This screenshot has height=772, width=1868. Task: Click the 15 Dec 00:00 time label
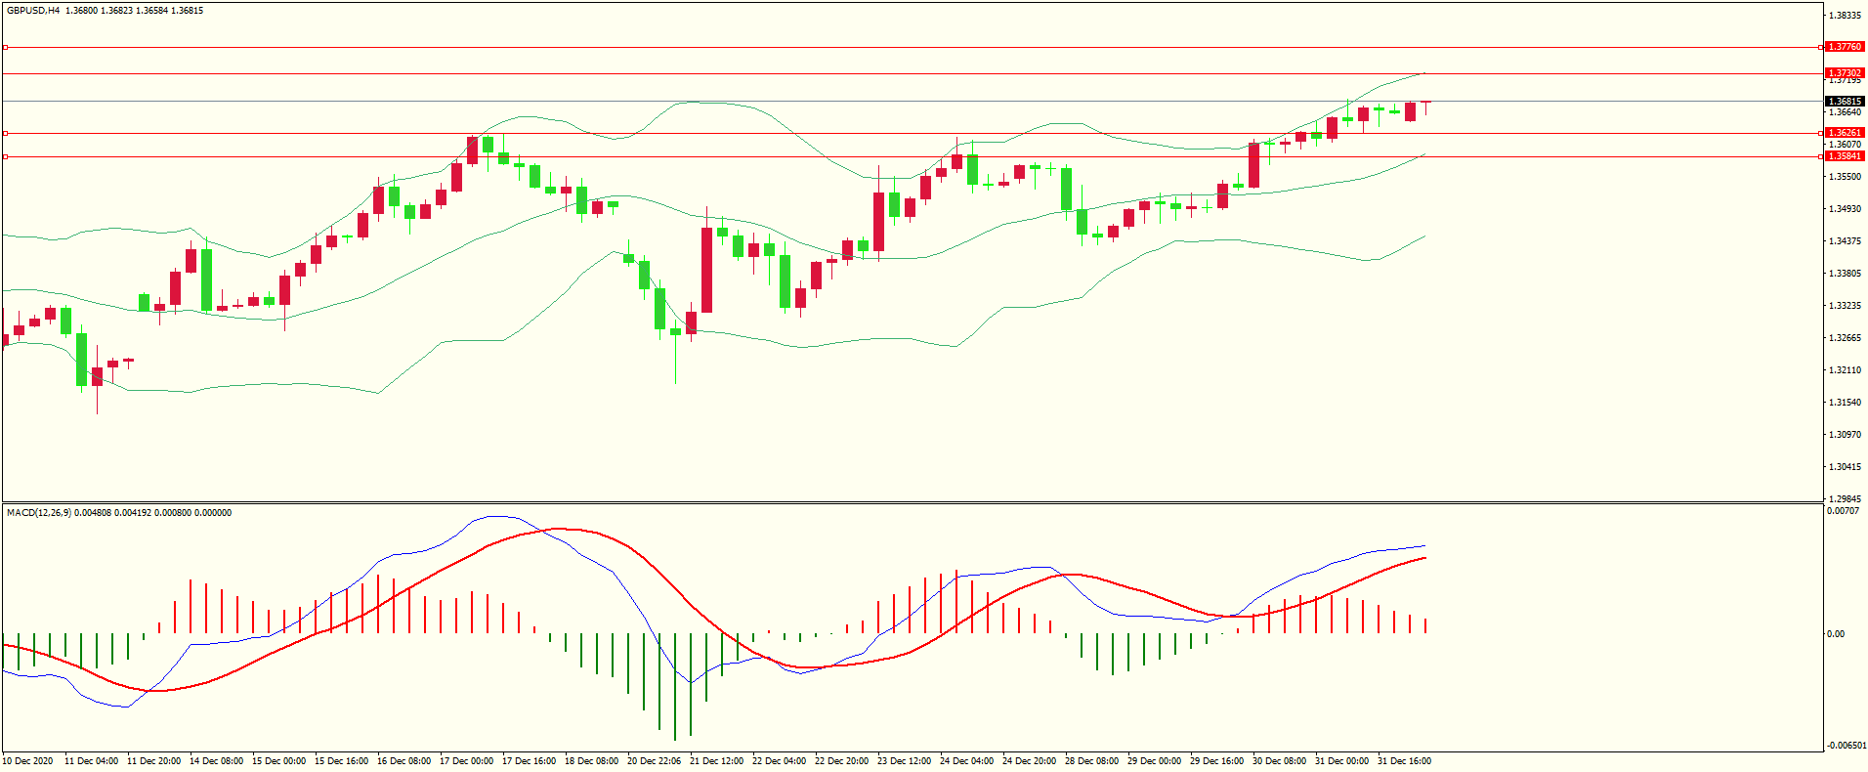click(x=278, y=761)
